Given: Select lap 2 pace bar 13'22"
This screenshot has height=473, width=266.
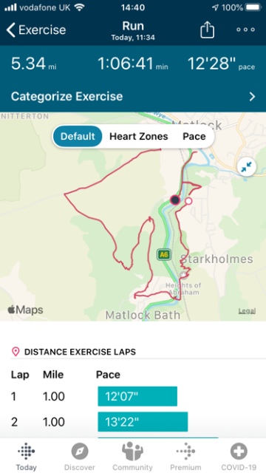Looking at the screenshot, I should [143, 422].
